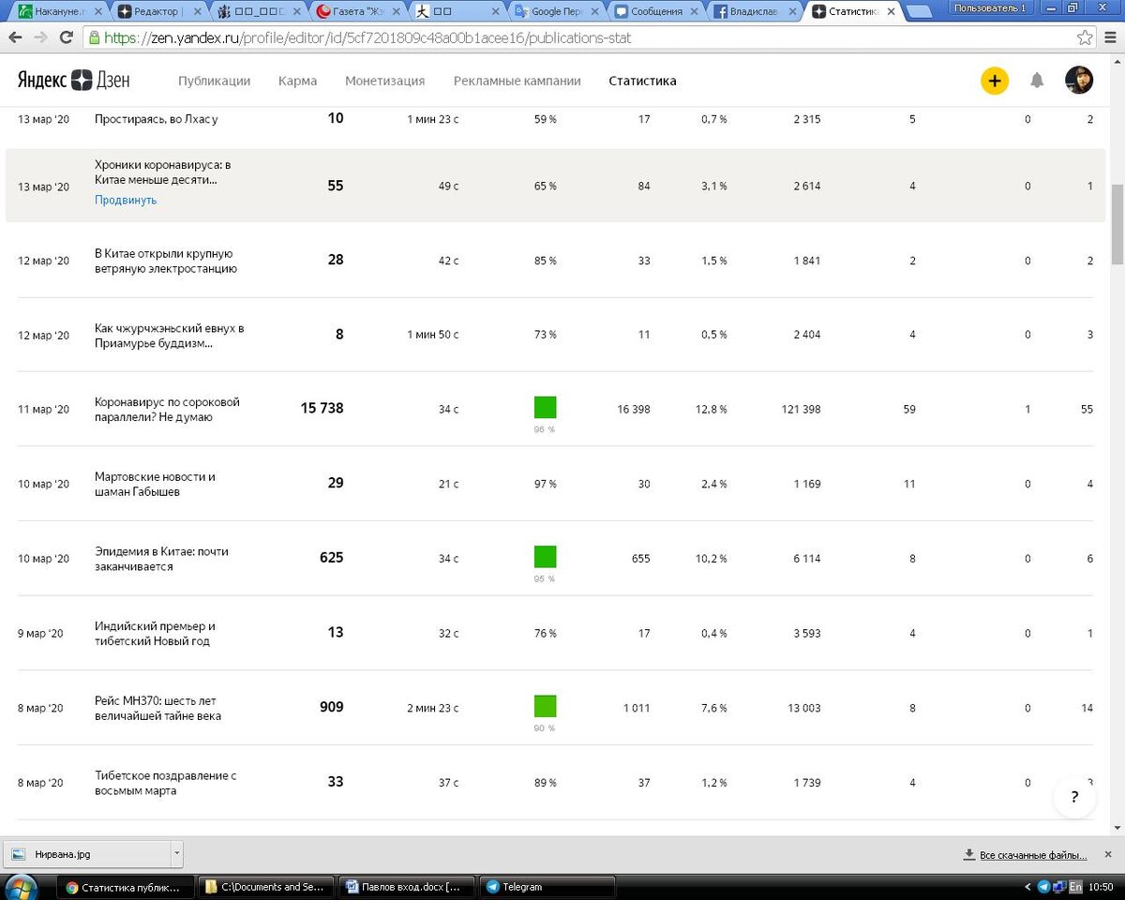1125x900 pixels.
Task: Click green 95 % read-through indicator
Action: click(x=545, y=557)
